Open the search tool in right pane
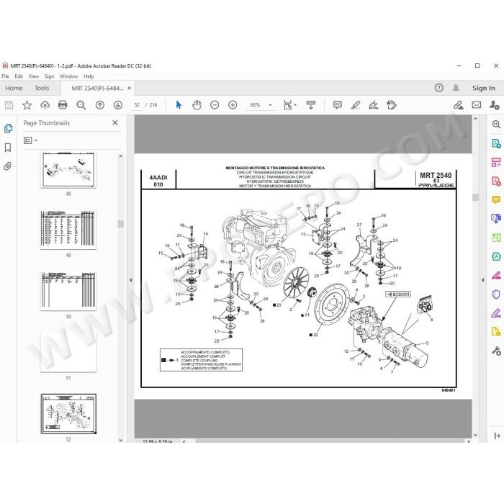Screen dimensions: 504x504 (x=496, y=124)
